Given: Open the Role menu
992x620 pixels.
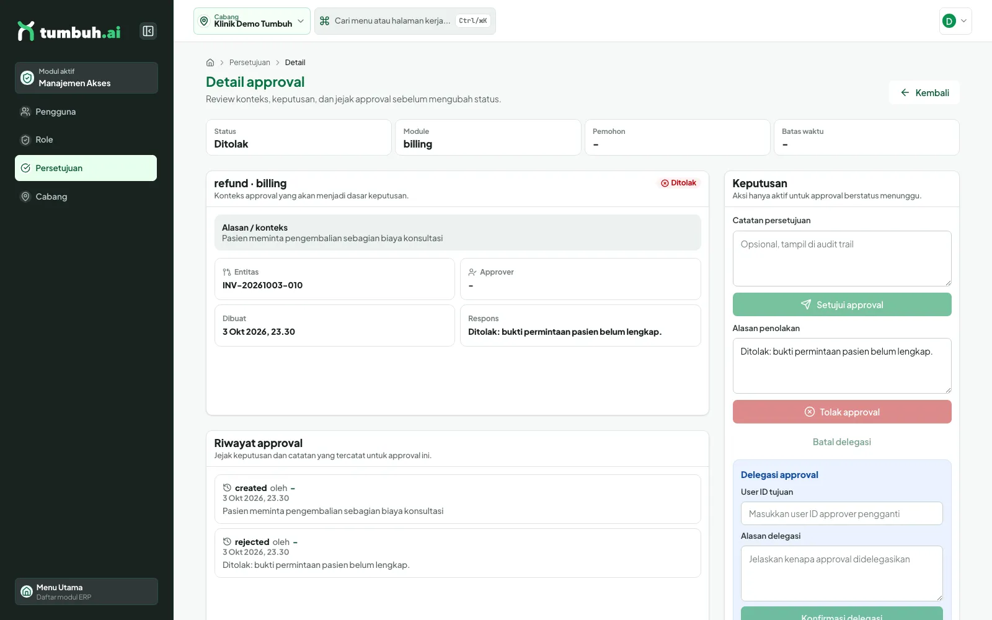Looking at the screenshot, I should point(86,139).
